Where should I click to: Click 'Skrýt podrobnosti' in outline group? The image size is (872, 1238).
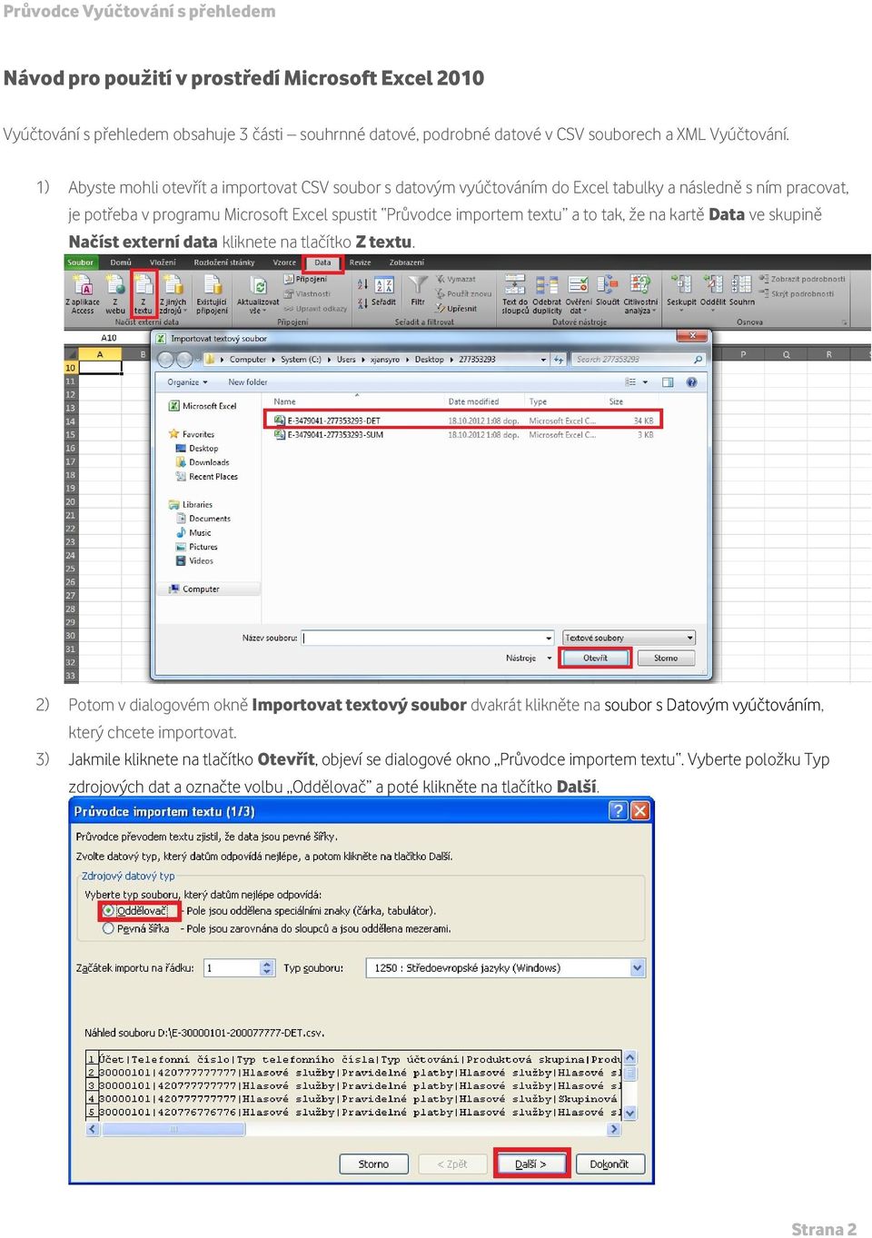point(797,293)
